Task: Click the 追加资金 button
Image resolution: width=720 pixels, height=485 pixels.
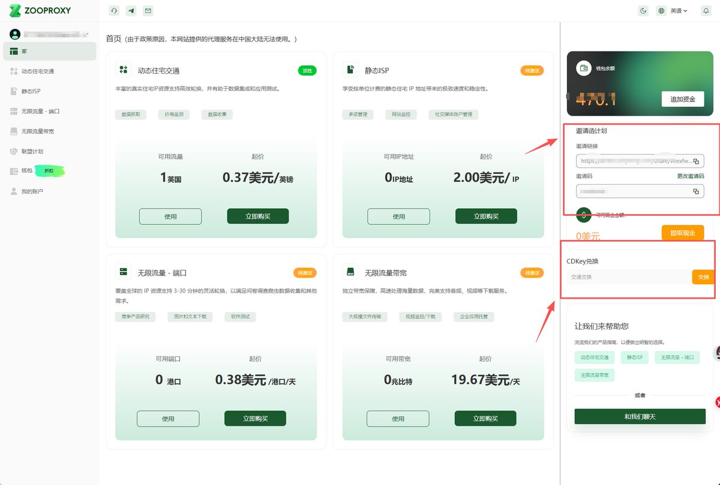Action: coord(683,99)
